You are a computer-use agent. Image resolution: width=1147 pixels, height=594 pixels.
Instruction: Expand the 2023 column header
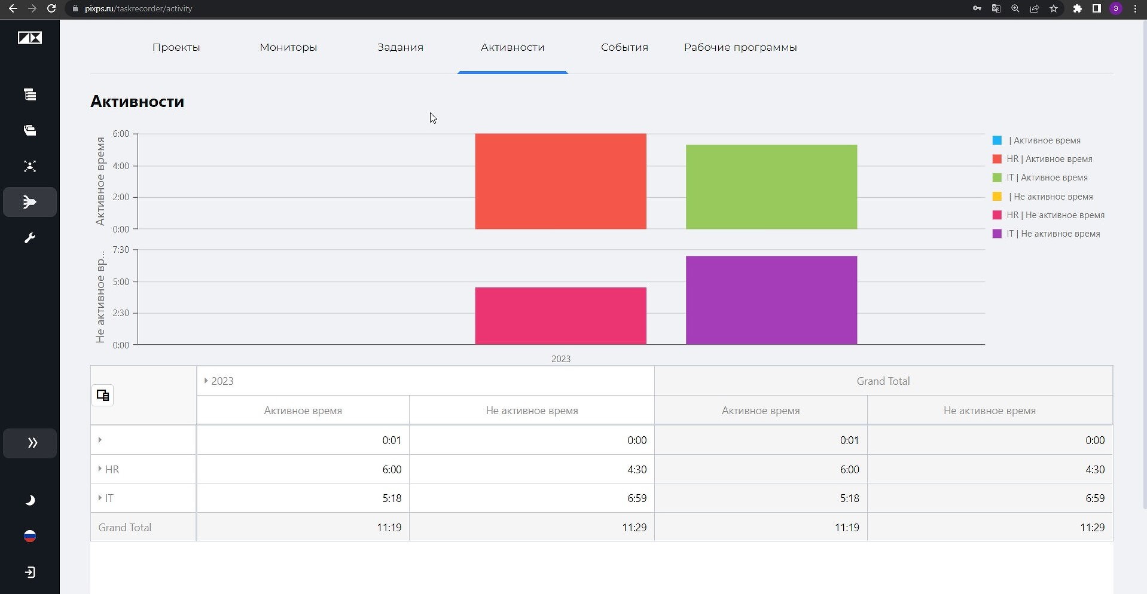[x=206, y=381]
